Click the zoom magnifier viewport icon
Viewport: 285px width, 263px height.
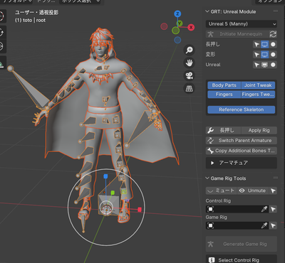click(x=190, y=50)
